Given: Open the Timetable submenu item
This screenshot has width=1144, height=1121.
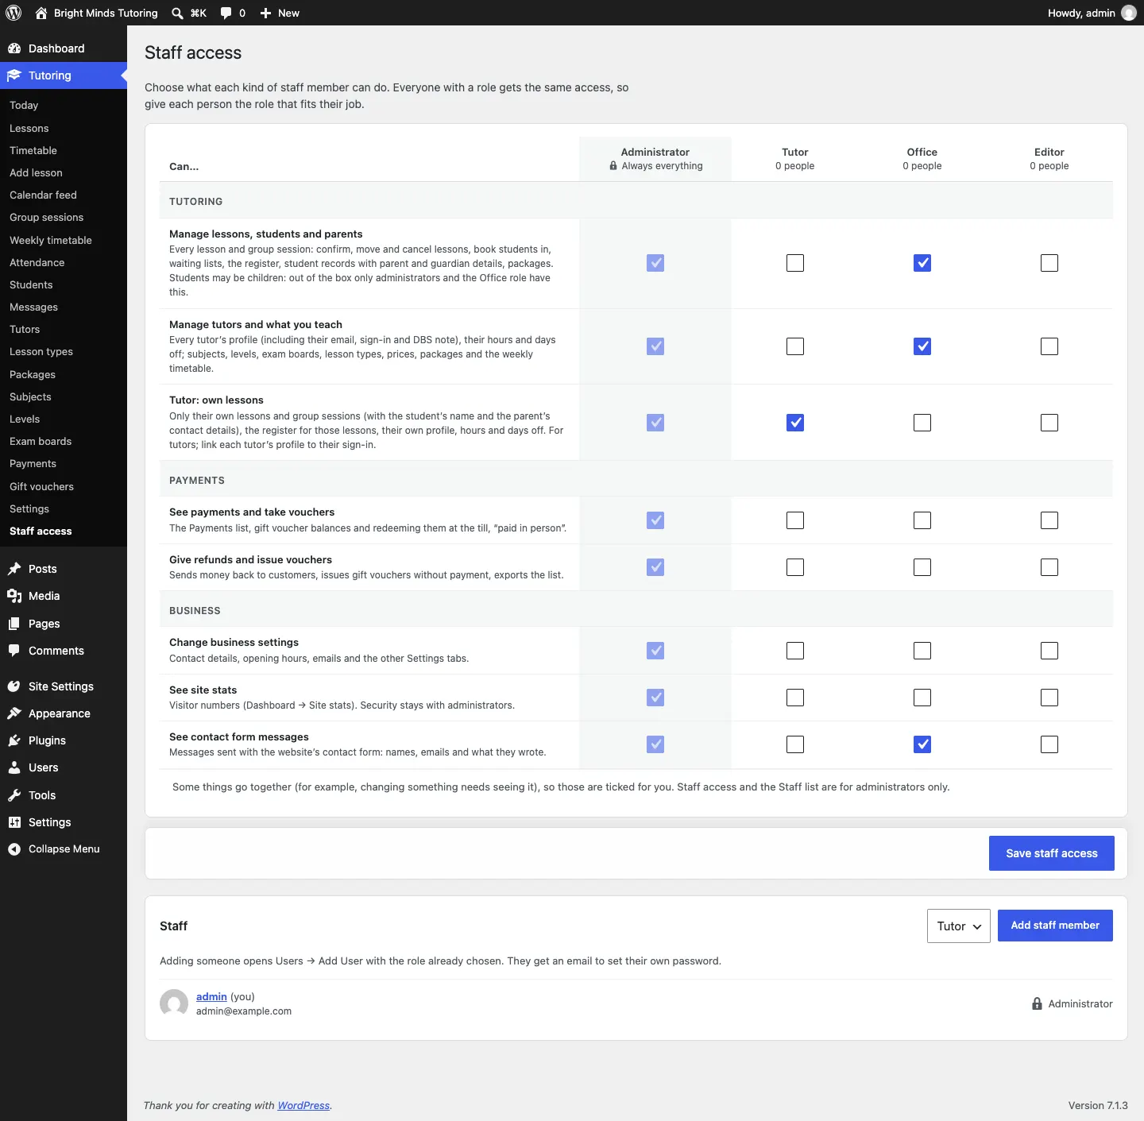Looking at the screenshot, I should point(33,150).
